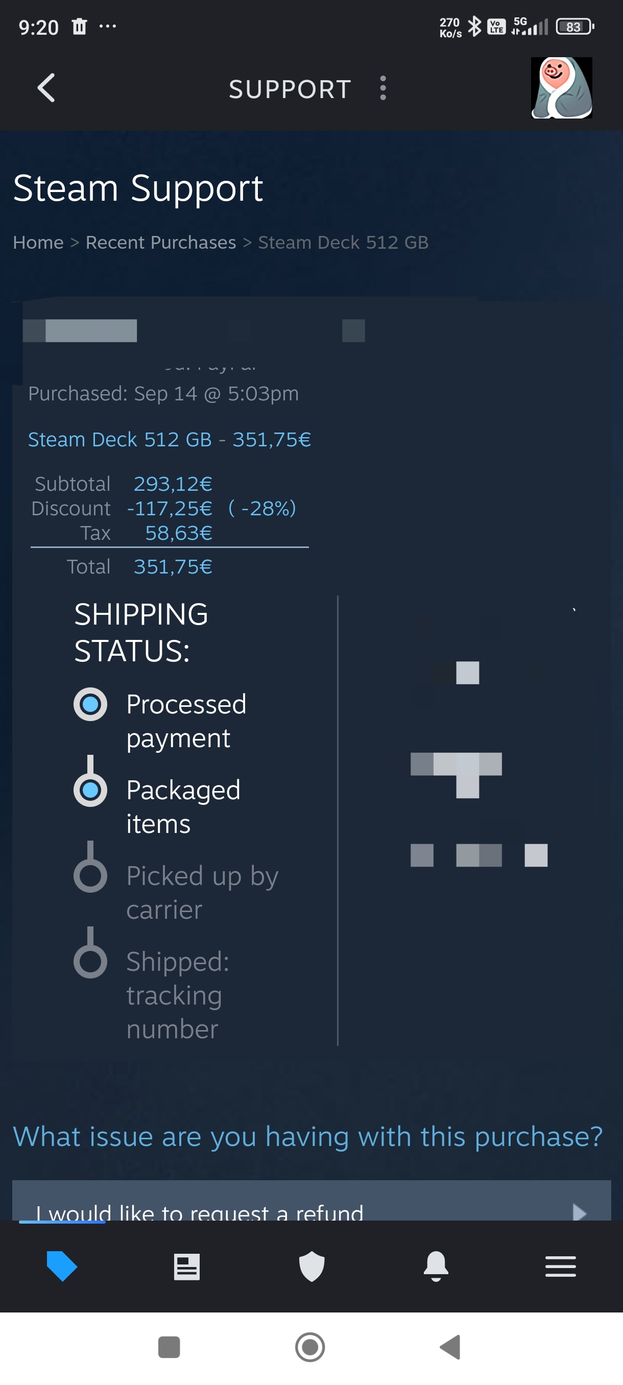
Task: Go to the Store tag tab
Action: [x=62, y=1265]
